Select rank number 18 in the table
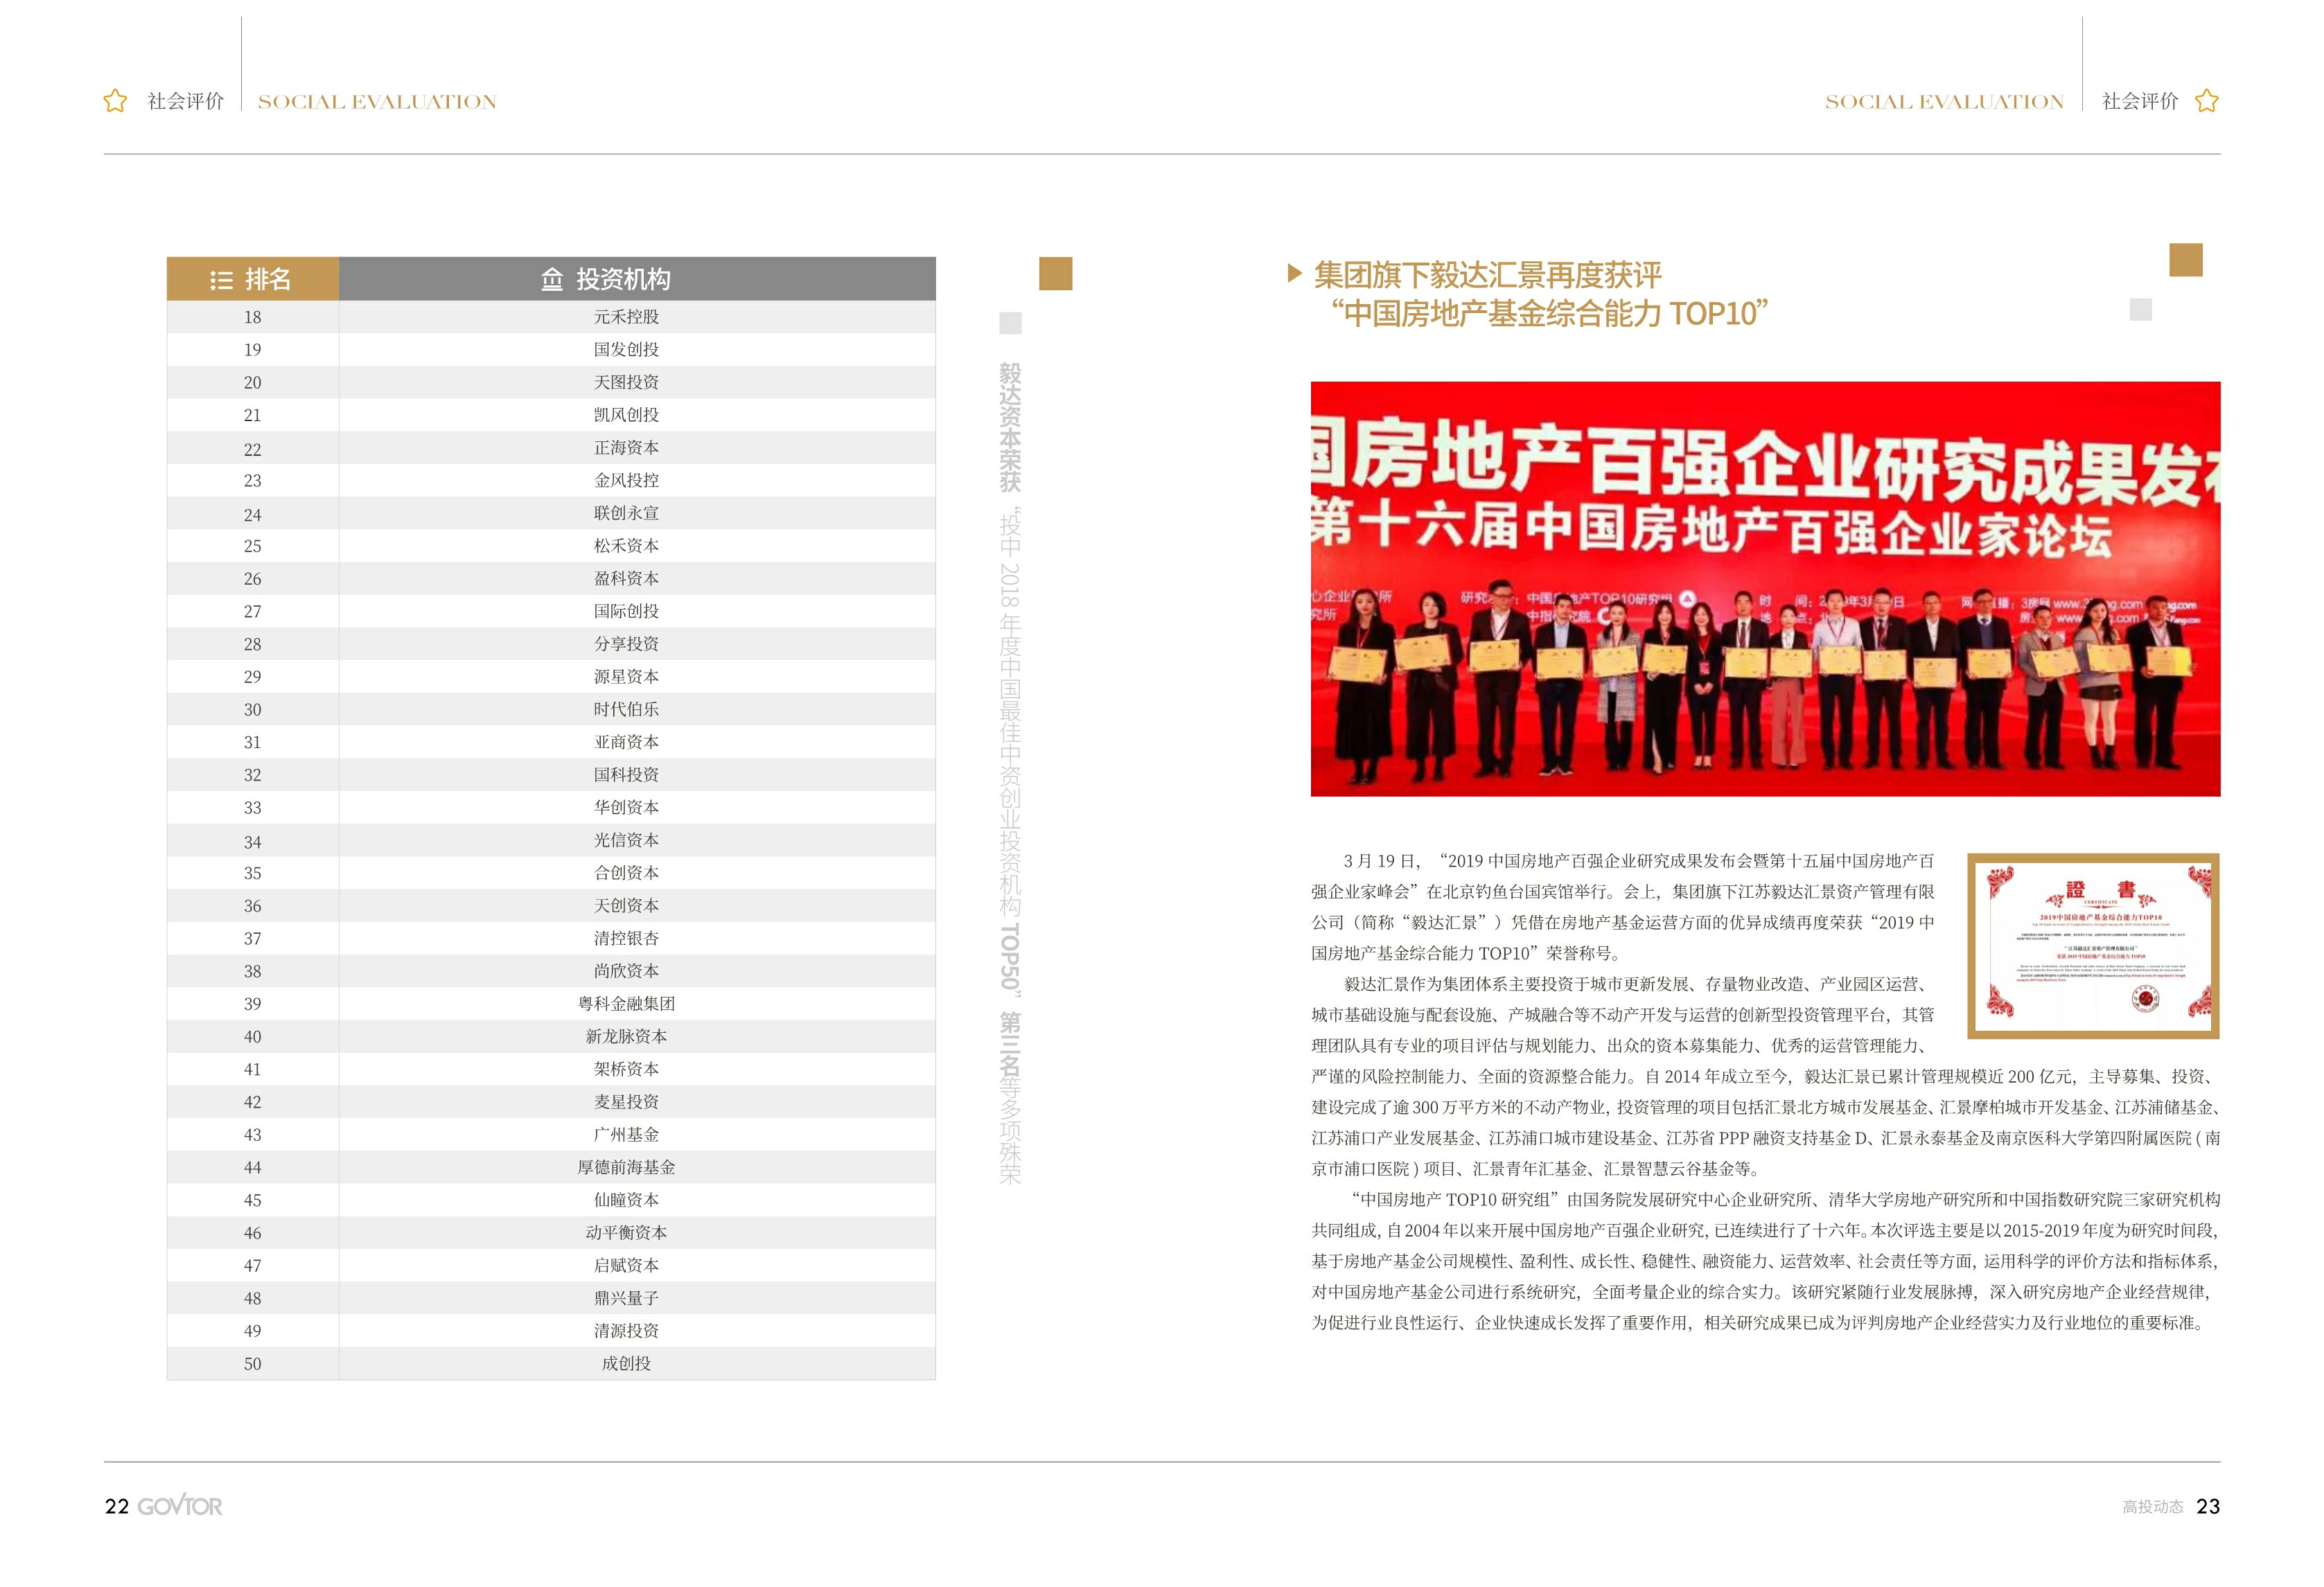The height and width of the screenshot is (1587, 2324). [253, 317]
